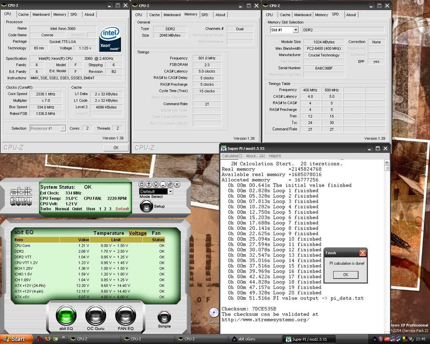The image size is (430, 344).
Task: Click OK in the Finish dialog
Action: tap(346, 275)
